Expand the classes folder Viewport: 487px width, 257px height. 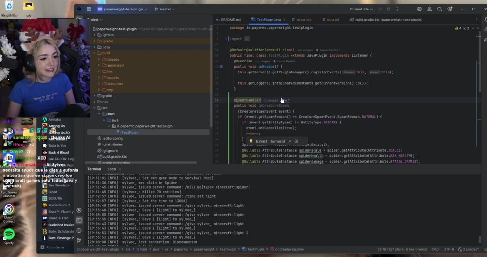(x=99, y=59)
